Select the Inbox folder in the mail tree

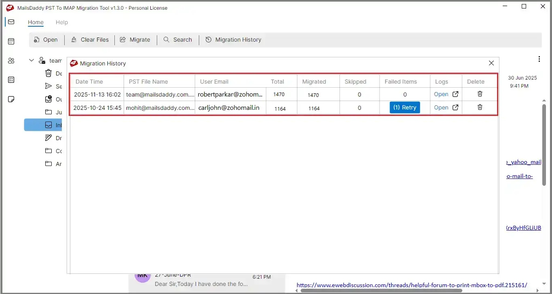pyautogui.click(x=53, y=125)
